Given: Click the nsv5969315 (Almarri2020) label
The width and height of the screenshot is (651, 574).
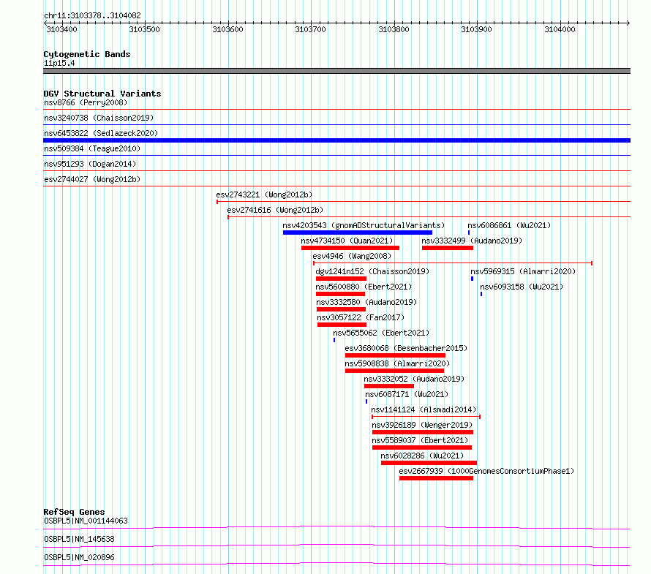Looking at the screenshot, I should [x=523, y=271].
